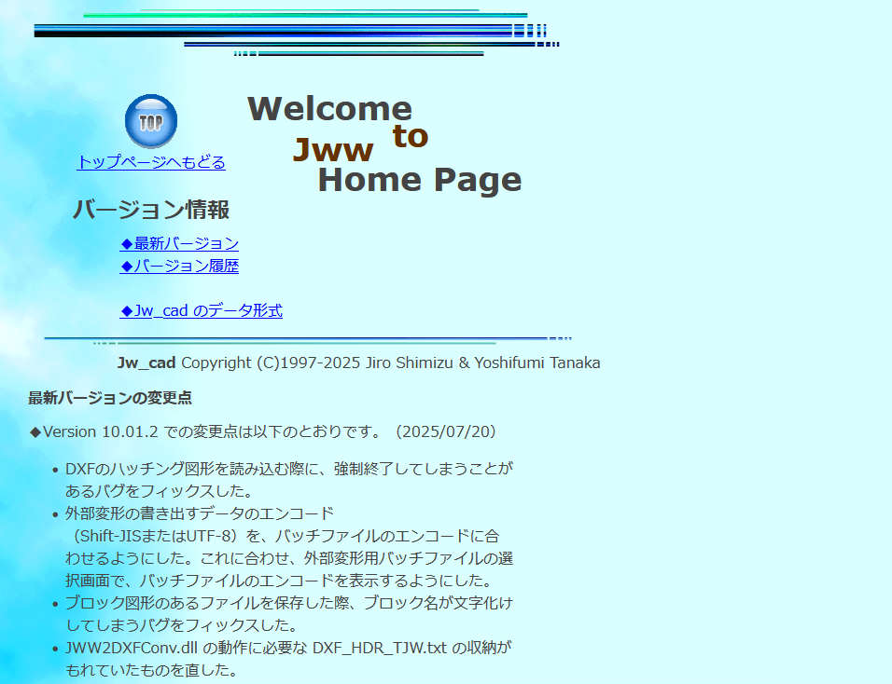Open the ◆最新バージョン link
Viewport: 892px width, 684px height.
tap(179, 244)
